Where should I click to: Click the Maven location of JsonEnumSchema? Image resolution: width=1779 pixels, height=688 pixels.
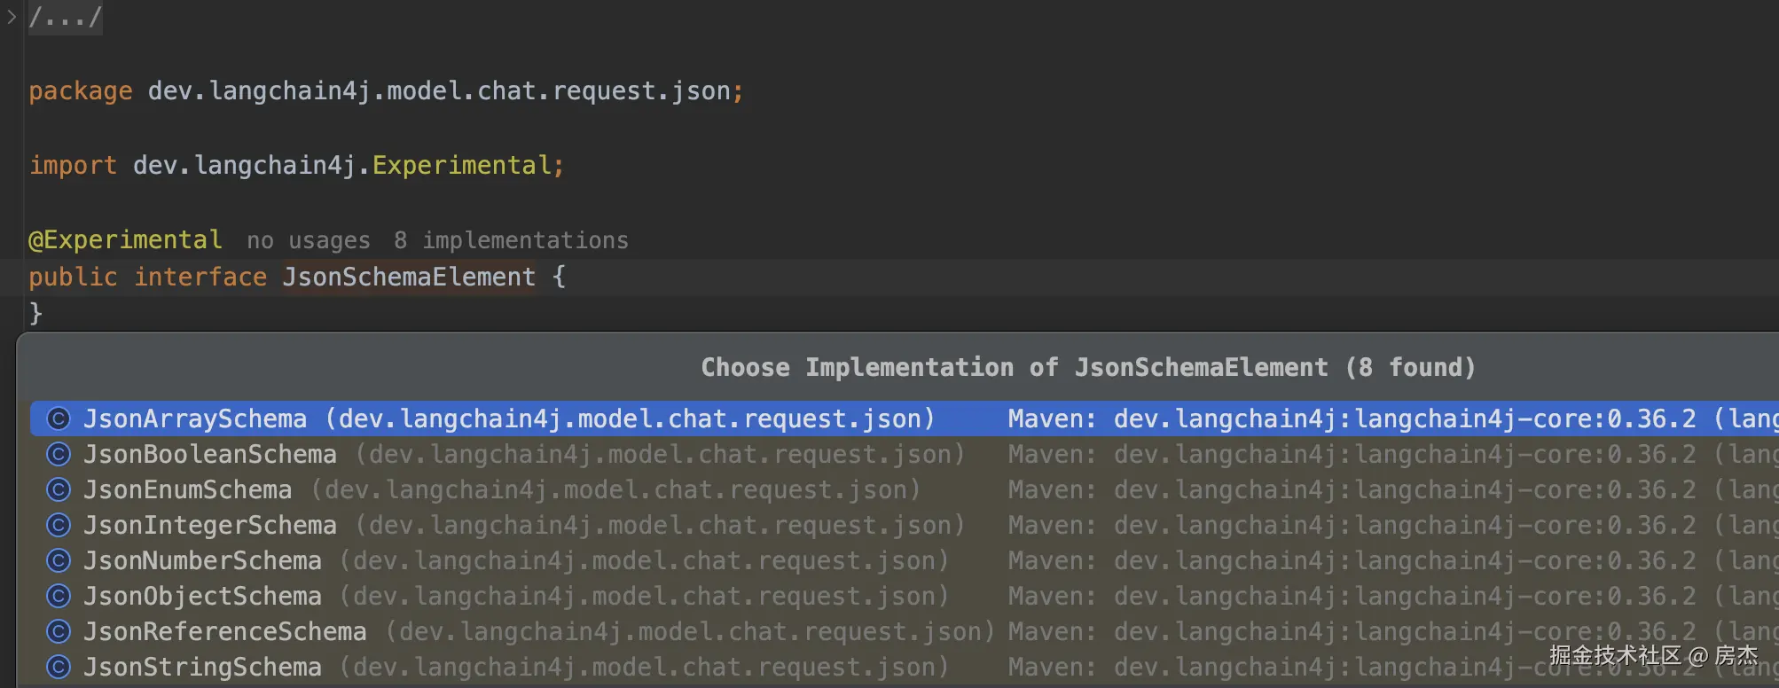[1391, 489]
